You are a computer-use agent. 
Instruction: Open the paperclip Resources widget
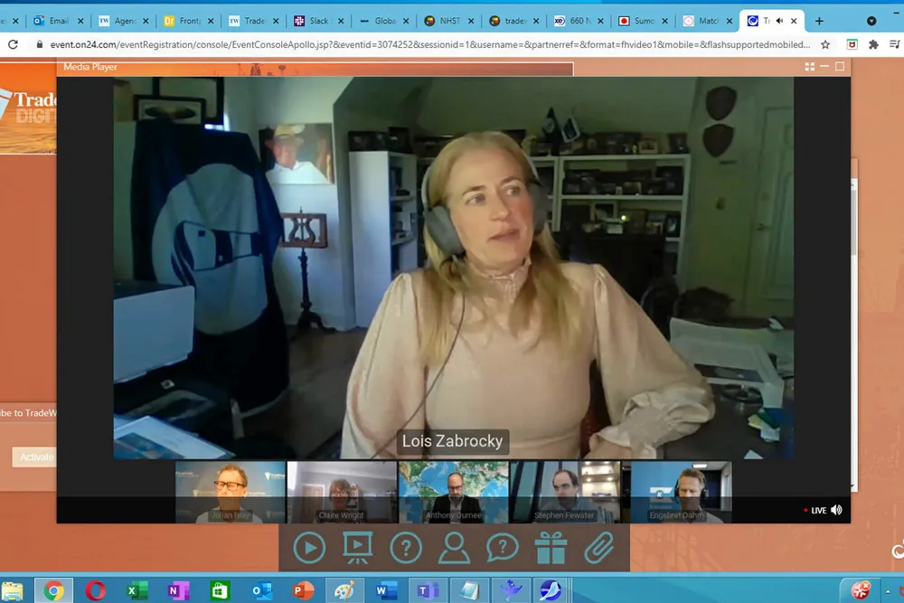pyautogui.click(x=598, y=547)
